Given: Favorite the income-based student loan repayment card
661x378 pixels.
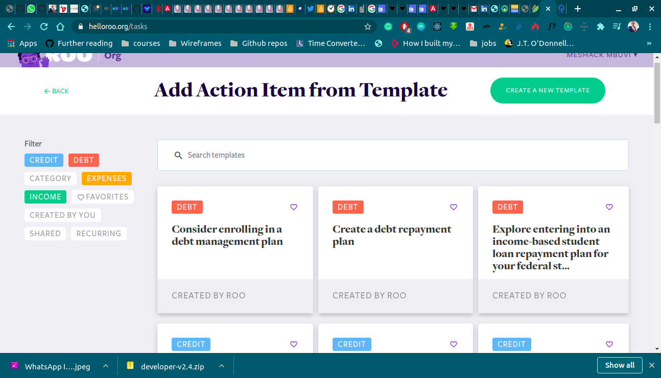Looking at the screenshot, I should pos(609,207).
